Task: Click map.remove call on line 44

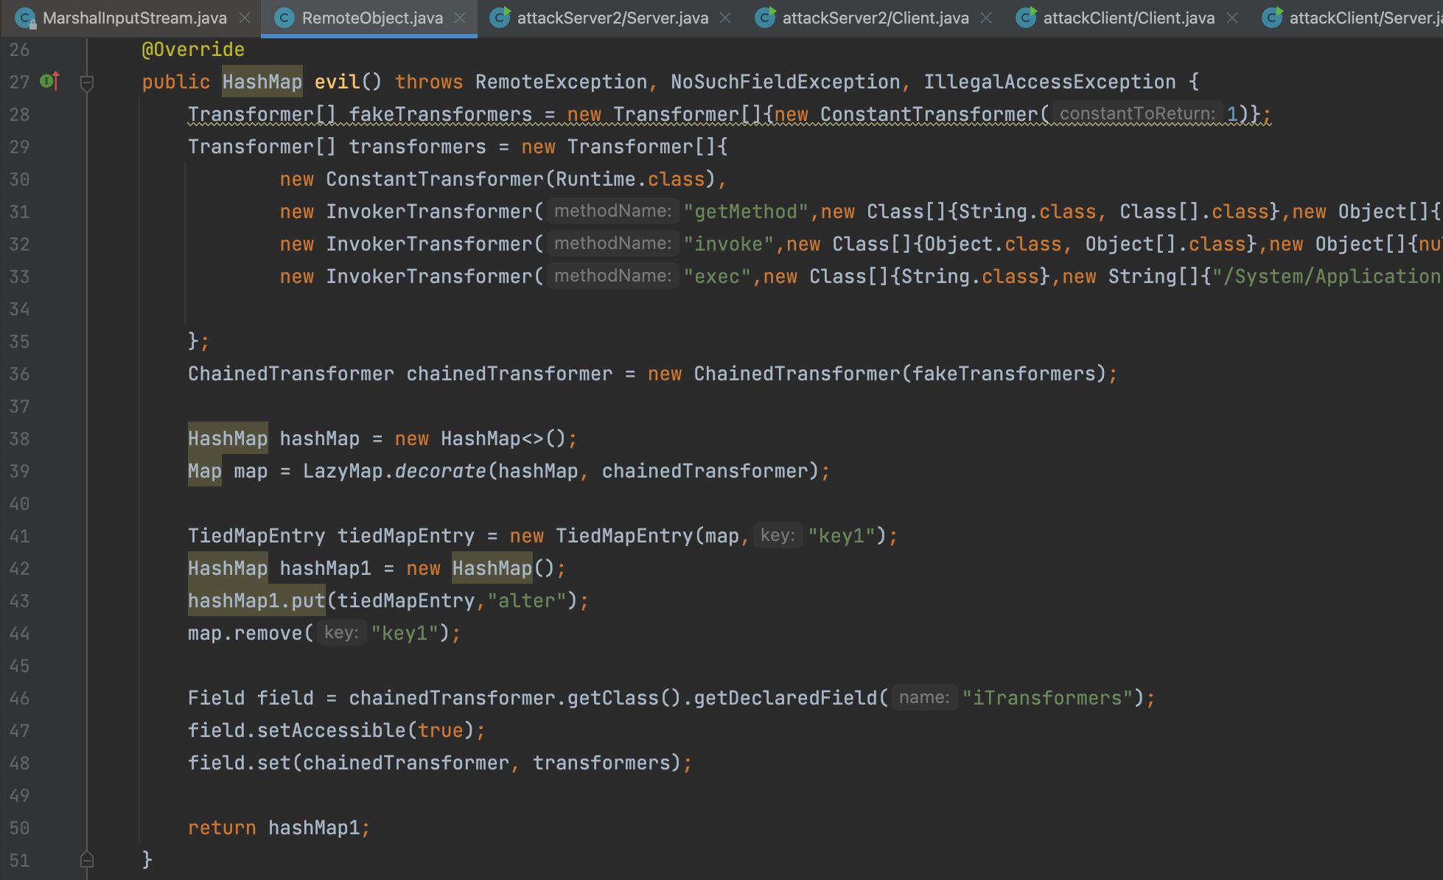Action: [x=251, y=633]
